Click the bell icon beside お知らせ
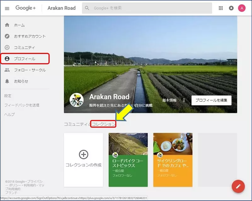Viewport: 252px width, 201px height. point(7,81)
